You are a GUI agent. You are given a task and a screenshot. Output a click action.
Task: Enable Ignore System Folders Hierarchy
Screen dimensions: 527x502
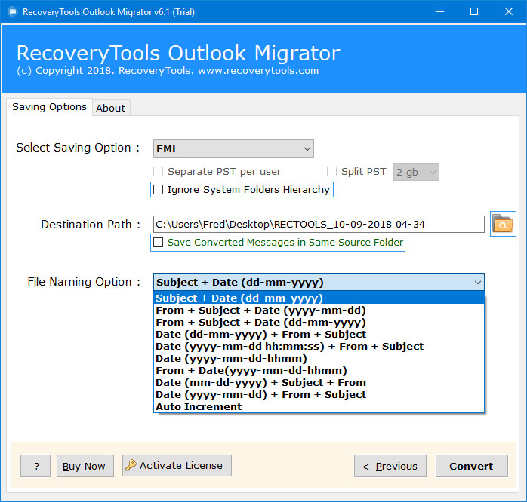tap(159, 190)
